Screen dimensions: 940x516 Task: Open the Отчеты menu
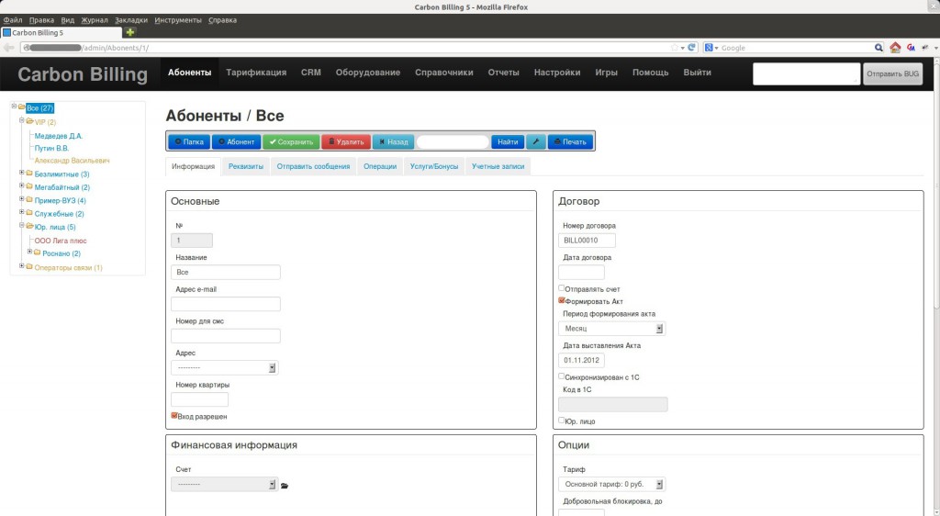pos(504,73)
